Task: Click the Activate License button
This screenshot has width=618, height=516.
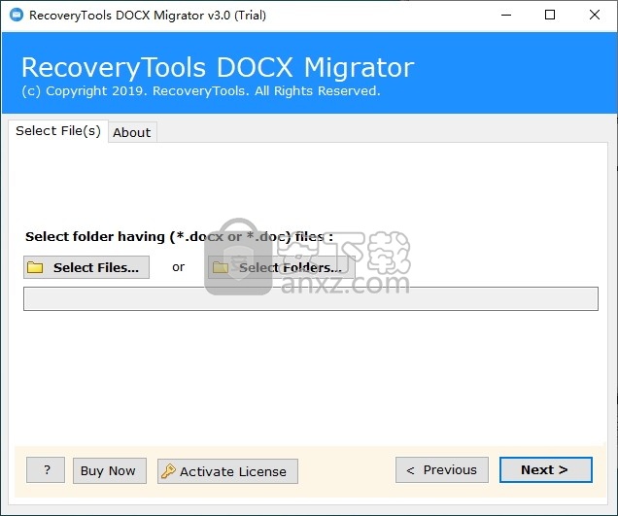Action: tap(227, 471)
